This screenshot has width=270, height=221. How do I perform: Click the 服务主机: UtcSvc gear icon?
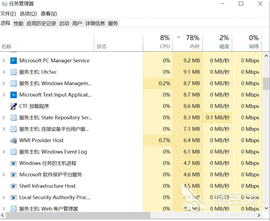[13, 72]
